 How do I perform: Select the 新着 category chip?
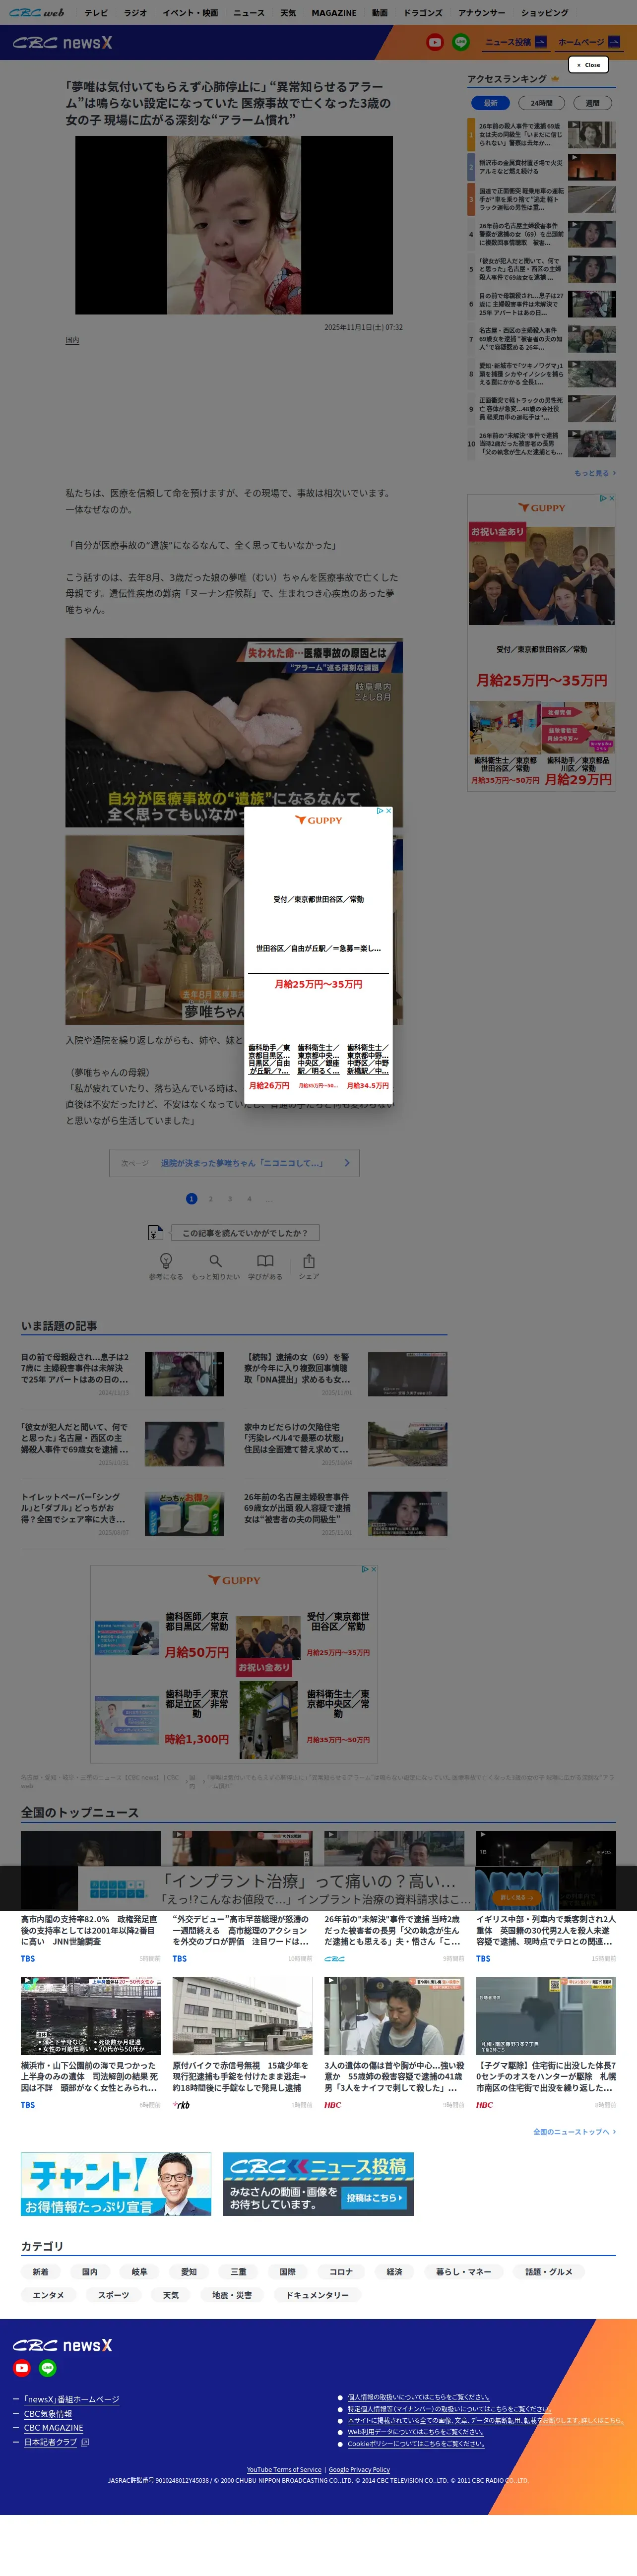[40, 2272]
